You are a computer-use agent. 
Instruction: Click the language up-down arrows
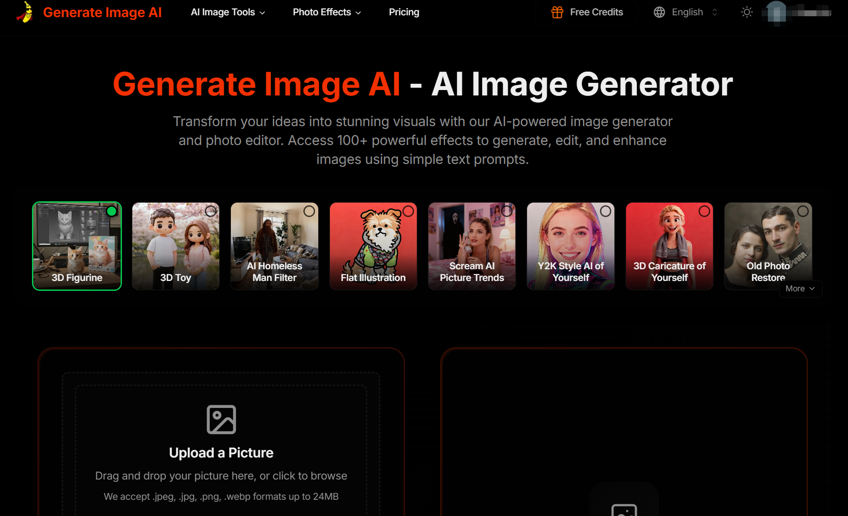point(715,12)
